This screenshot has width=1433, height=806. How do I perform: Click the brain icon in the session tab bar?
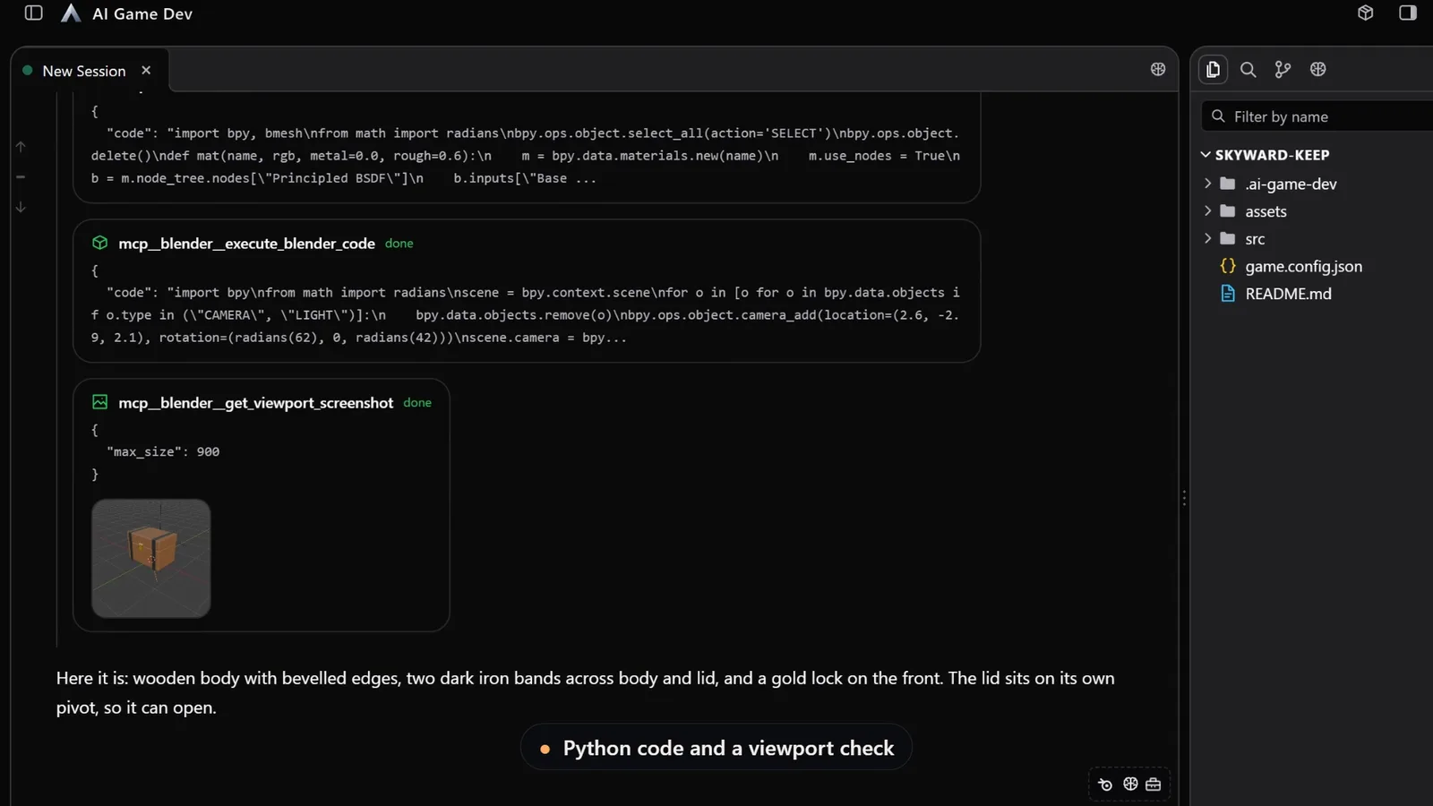pyautogui.click(x=1158, y=69)
